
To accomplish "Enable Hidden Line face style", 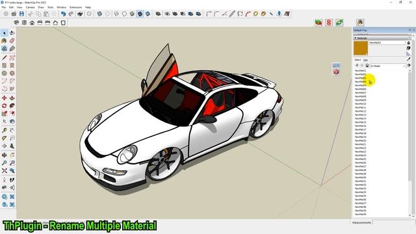I will click(x=124, y=14).
